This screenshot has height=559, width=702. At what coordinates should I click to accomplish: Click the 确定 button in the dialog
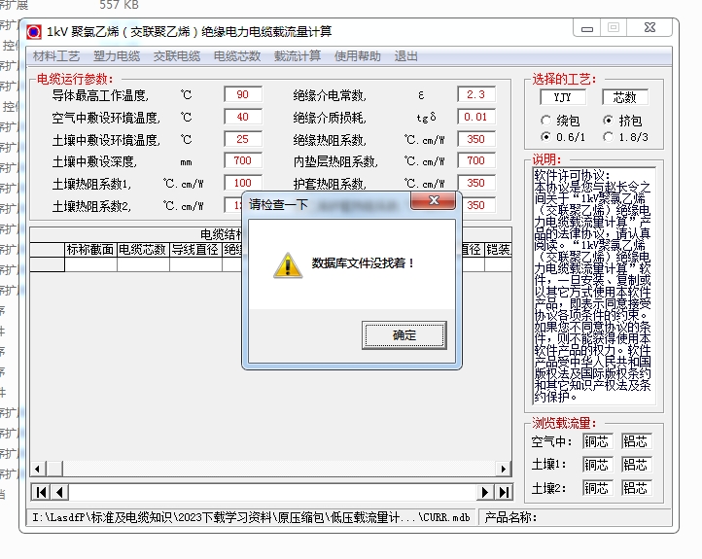click(x=404, y=335)
